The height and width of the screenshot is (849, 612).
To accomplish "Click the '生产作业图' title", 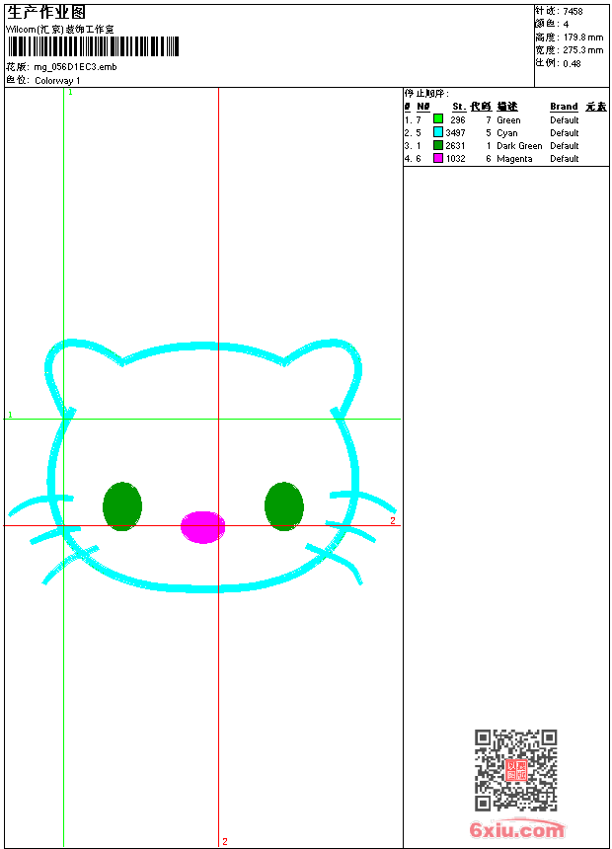I will pyautogui.click(x=46, y=13).
